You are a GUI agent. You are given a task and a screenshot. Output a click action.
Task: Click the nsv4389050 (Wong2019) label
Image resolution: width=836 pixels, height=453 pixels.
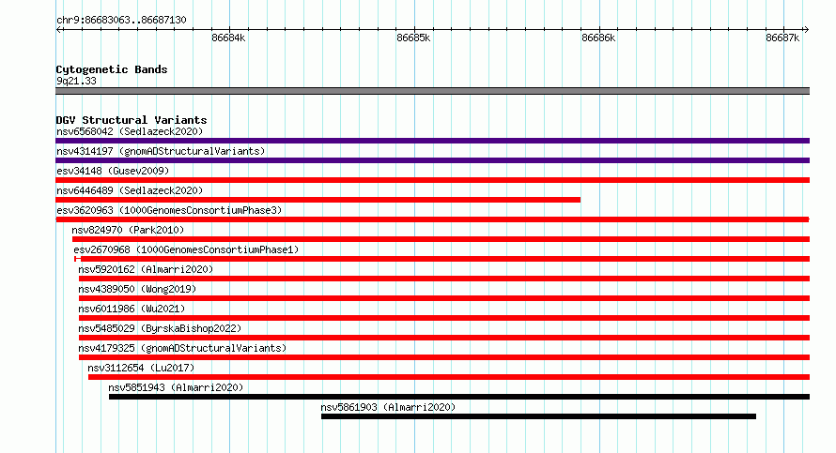point(137,290)
